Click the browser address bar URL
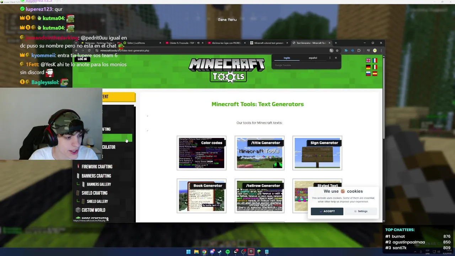 124,50
